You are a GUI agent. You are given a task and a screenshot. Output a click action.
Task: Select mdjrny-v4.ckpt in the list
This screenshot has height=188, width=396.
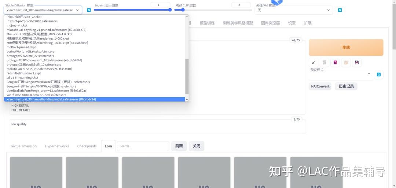(x=95, y=26)
